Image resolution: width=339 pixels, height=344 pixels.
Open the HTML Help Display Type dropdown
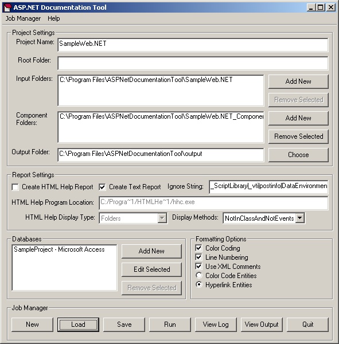[x=133, y=218]
